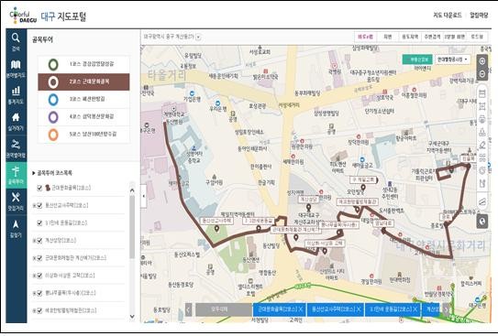Open the restaurant fork-and-knife icon
498x336 pixels.
(x=16, y=201)
